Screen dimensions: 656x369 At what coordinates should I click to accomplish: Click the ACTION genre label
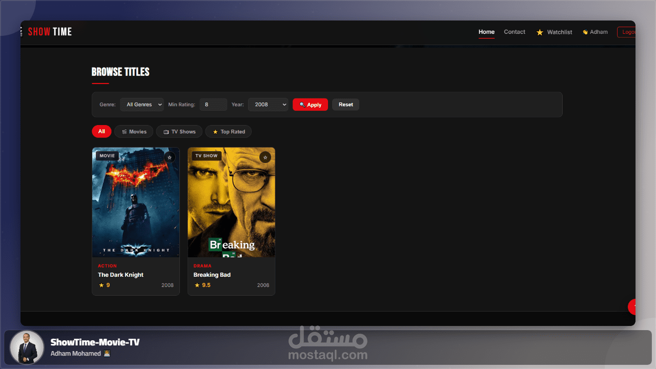[108, 266]
